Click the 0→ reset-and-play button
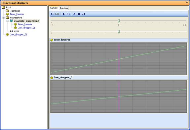The width and height of the screenshot is (190, 130). point(68,14)
